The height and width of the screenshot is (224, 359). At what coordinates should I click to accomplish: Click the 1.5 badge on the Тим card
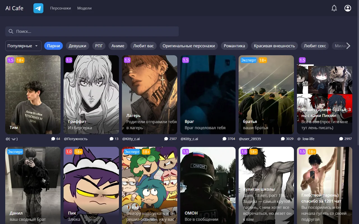11,60
